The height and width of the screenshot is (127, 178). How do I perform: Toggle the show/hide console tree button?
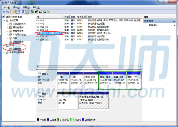pos(18,12)
